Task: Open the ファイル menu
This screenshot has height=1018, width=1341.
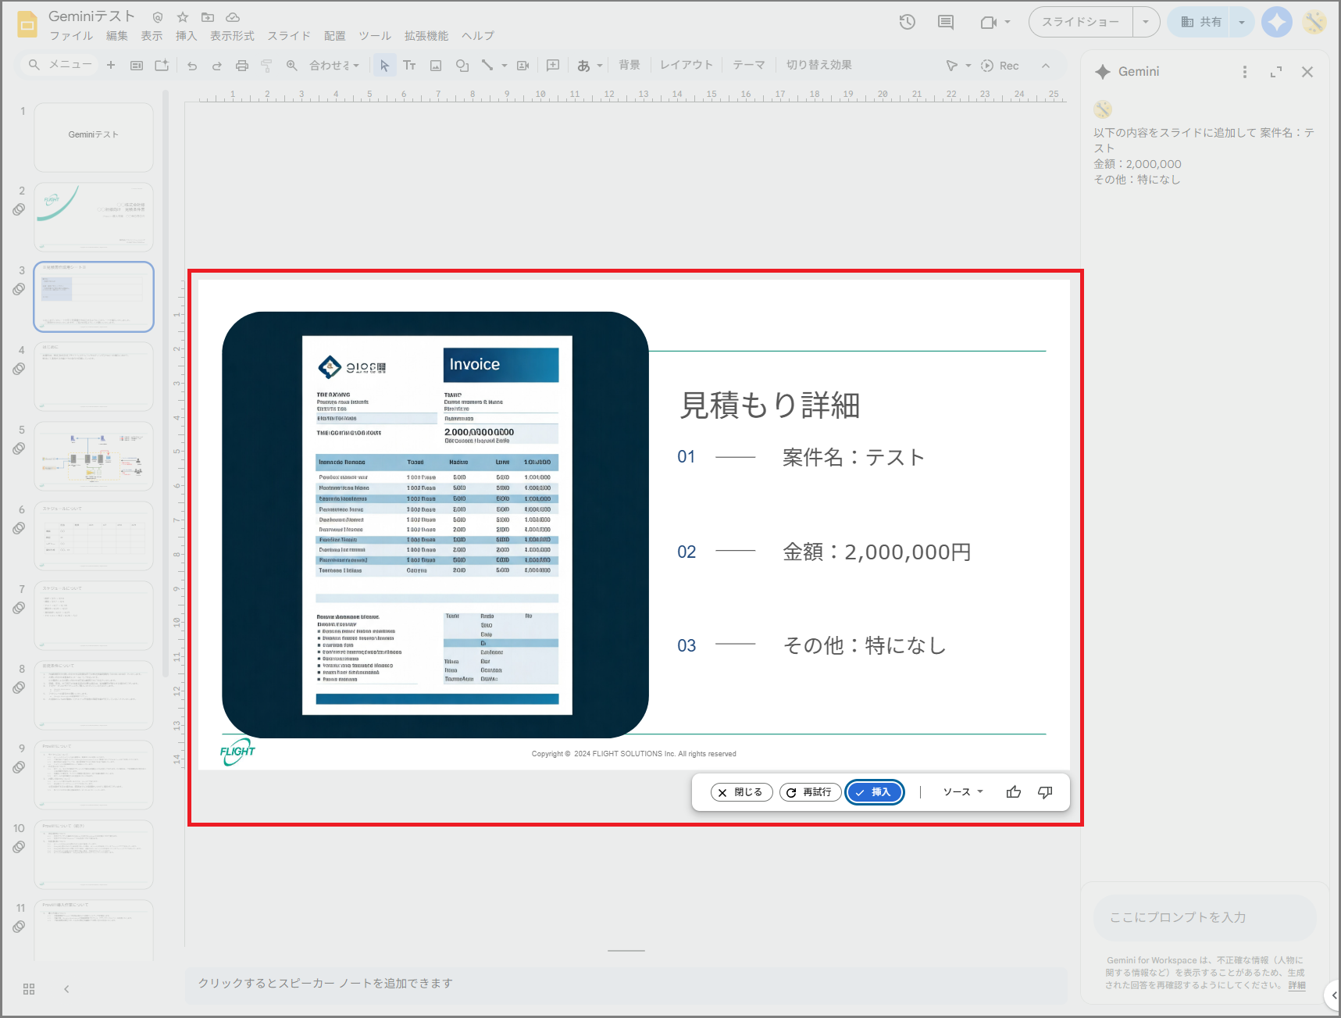Action: [71, 36]
